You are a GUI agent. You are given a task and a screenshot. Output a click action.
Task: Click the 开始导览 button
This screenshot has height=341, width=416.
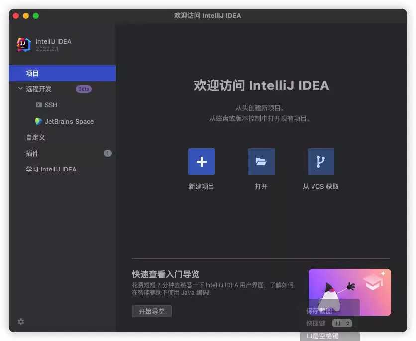point(152,311)
